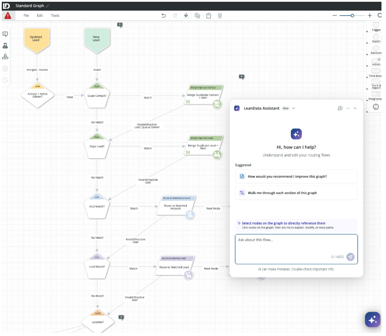
Task: Open the red warning alert icon
Action: click(8, 16)
